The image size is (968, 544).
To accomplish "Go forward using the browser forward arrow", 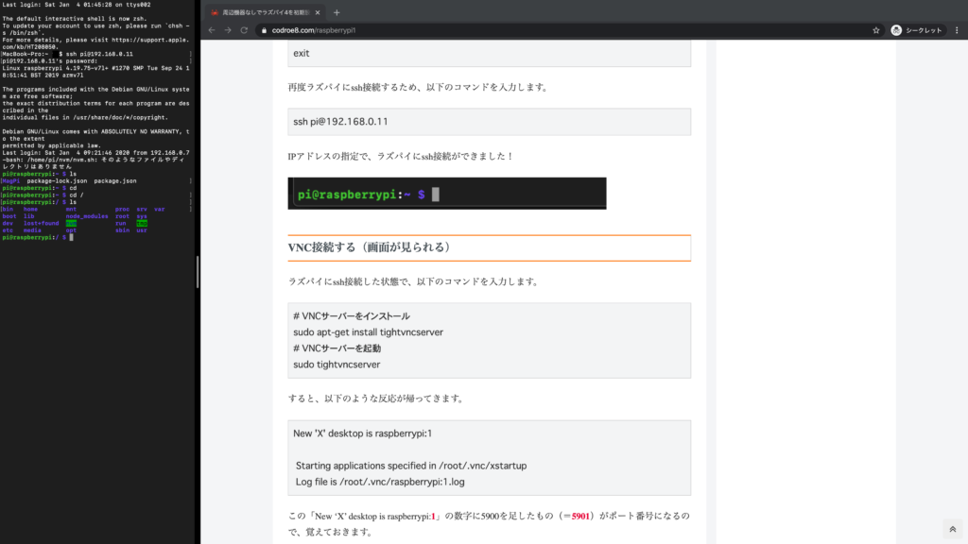I will [x=228, y=30].
